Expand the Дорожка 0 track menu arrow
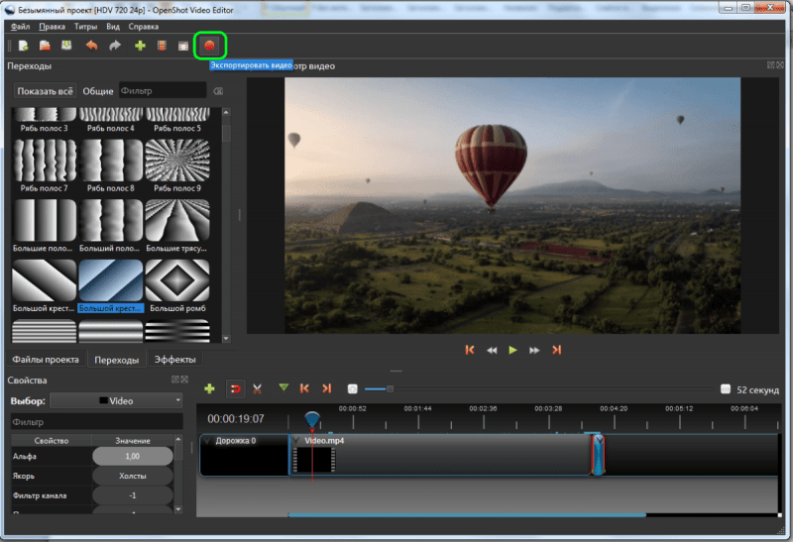The width and height of the screenshot is (793, 542). [206, 441]
